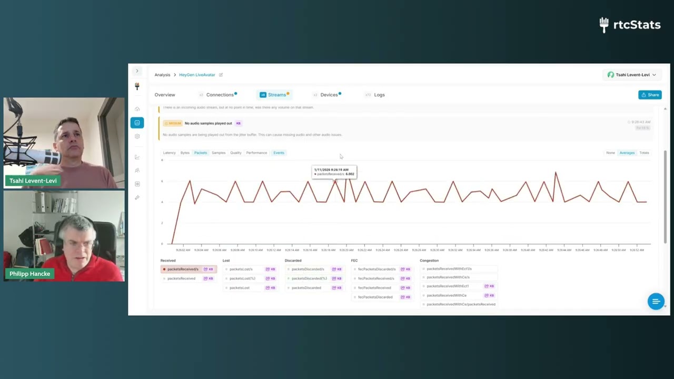Click the rtcStats plug logo in sidebar

click(137, 86)
